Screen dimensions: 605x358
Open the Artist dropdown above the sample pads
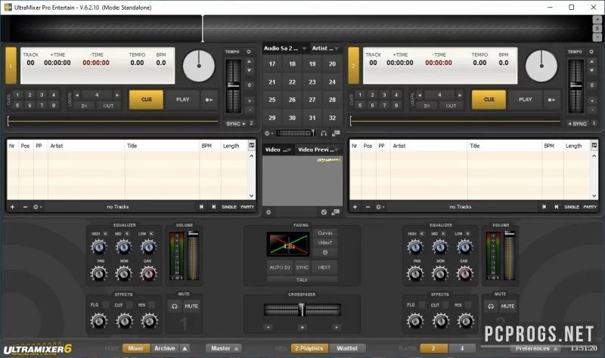[x=325, y=48]
